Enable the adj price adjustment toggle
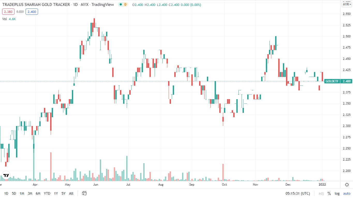 321,193
